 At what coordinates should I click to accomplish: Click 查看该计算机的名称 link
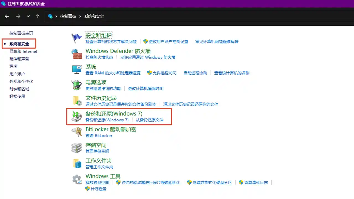(232, 73)
